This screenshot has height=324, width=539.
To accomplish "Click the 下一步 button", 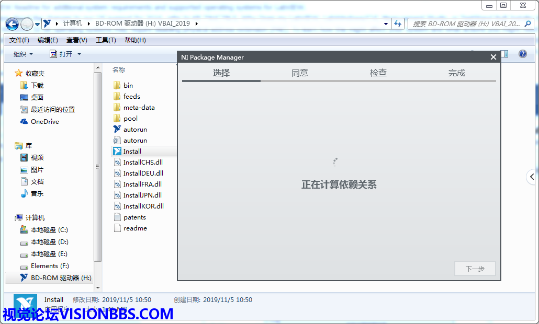I will click(475, 269).
